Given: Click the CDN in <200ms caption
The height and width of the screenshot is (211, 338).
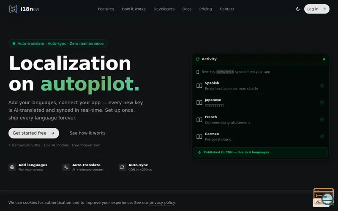Looking at the screenshot, I should (140, 170).
